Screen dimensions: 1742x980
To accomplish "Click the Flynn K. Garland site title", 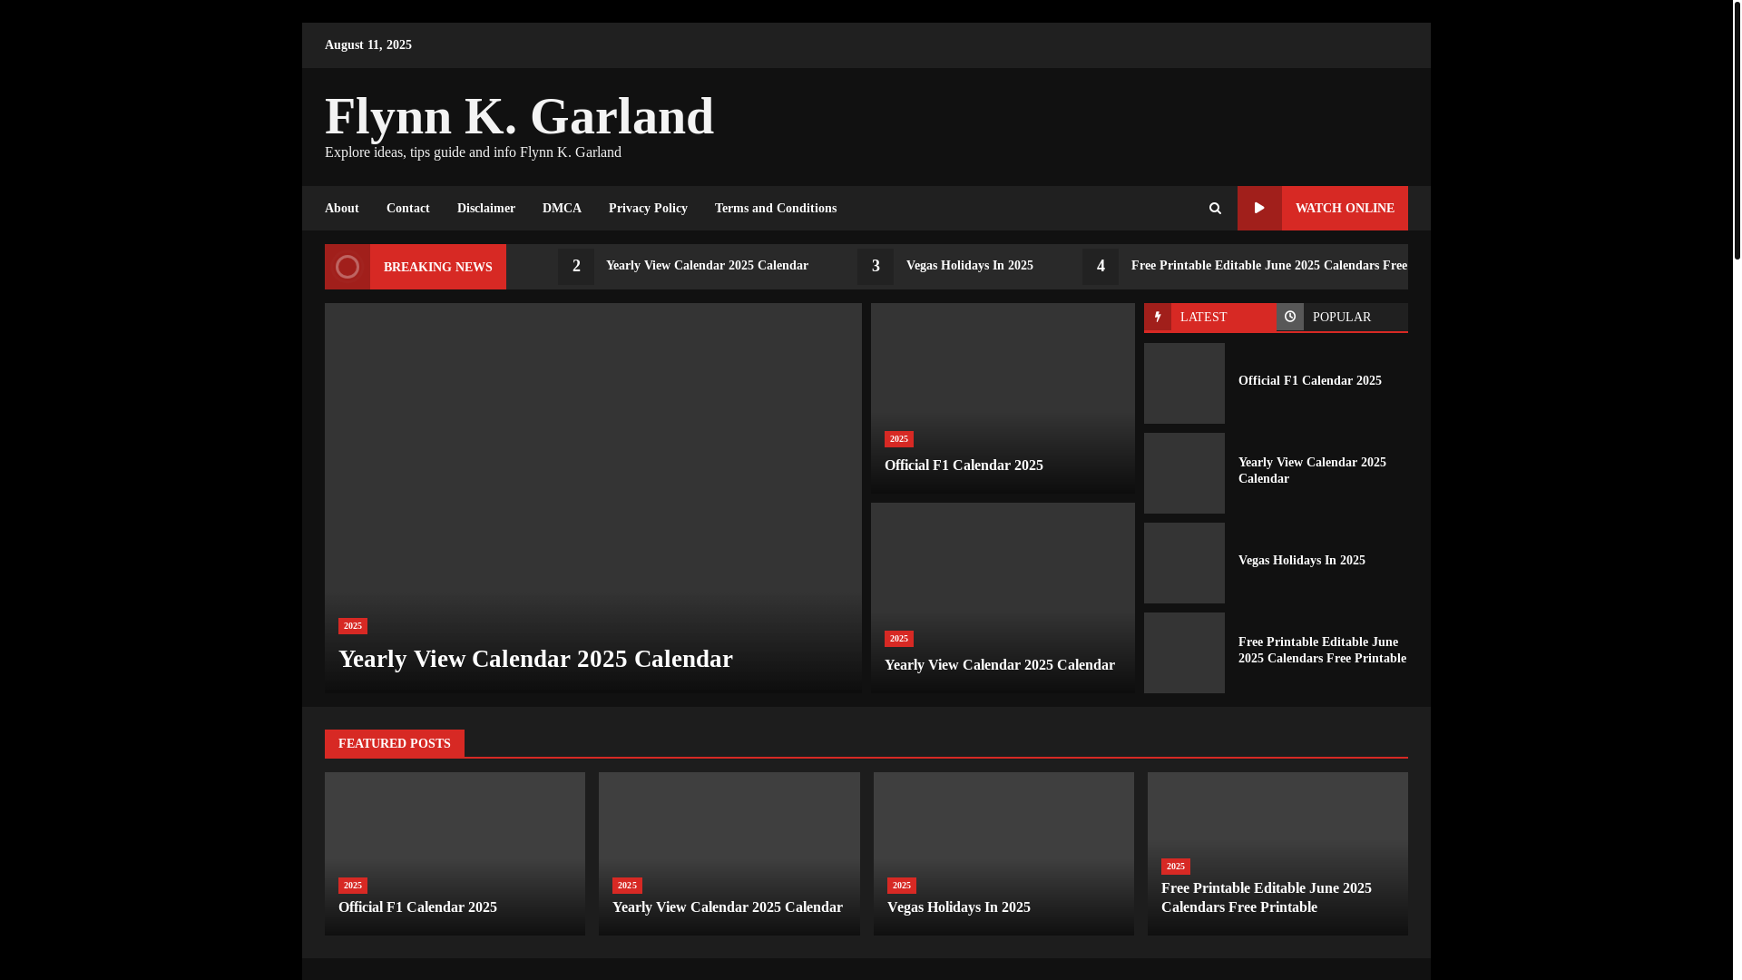I will [x=519, y=116].
